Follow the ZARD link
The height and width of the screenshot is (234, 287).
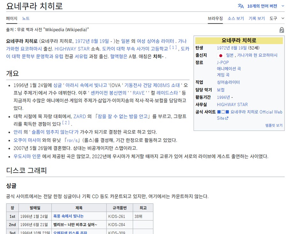[x=80, y=116]
